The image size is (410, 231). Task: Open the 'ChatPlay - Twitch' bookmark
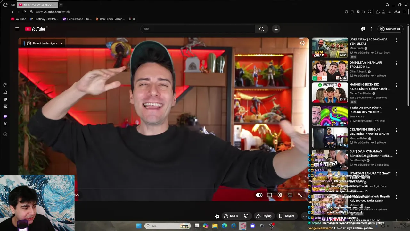tap(44, 19)
